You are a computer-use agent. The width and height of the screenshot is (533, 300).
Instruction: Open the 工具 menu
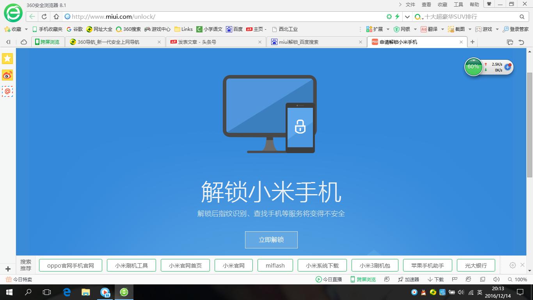458,5
